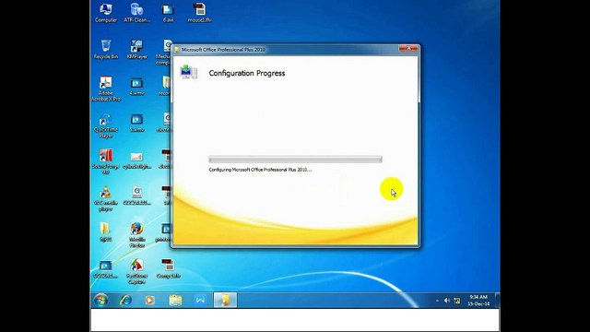590x332 pixels.
Task: Click the active Office setup taskbar button
Action: 225,301
